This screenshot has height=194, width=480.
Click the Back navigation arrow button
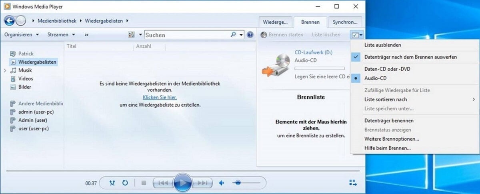pyautogui.click(x=9, y=20)
